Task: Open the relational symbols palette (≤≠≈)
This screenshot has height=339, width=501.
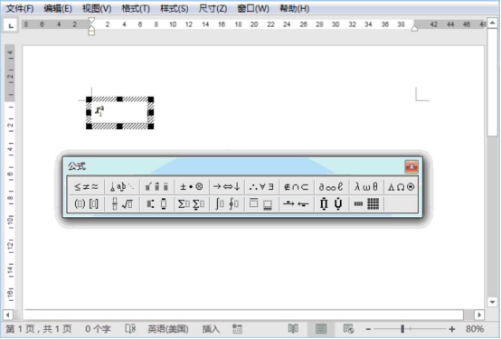Action: click(86, 186)
